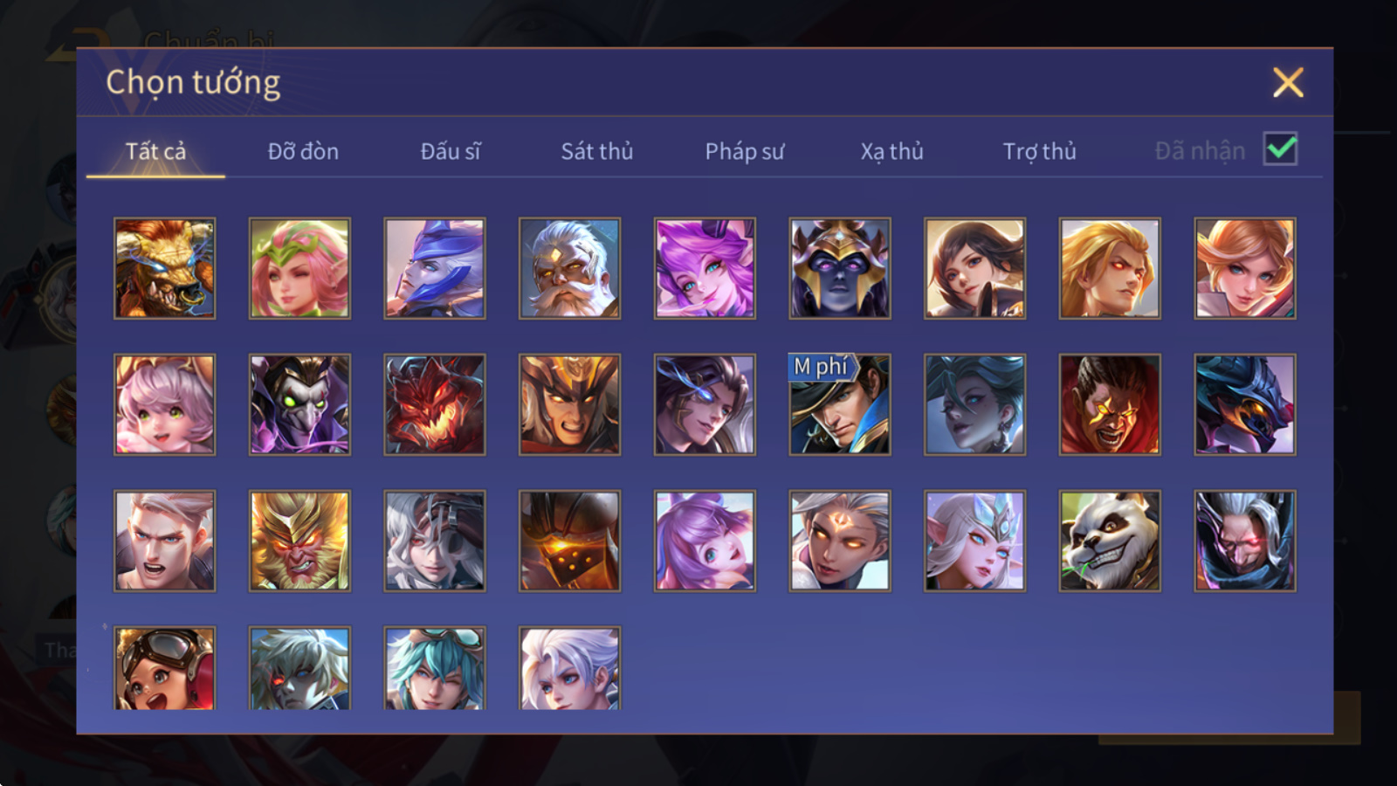1397x786 pixels.
Task: Switch to the Xạ thủ tab
Action: click(x=891, y=151)
